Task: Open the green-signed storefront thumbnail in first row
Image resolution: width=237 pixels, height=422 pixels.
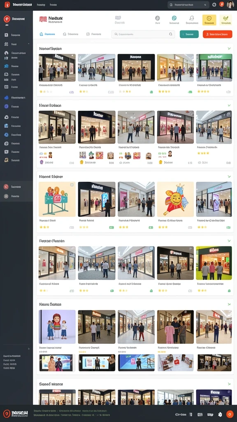Action: click(x=214, y=68)
